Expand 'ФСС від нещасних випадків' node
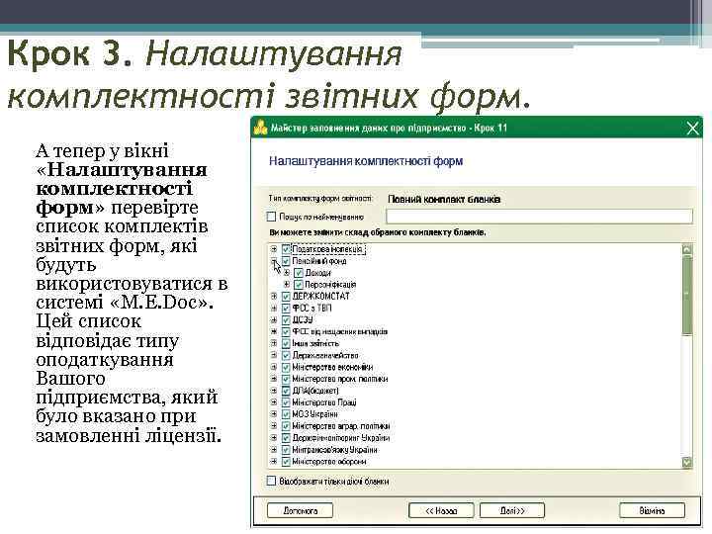This screenshot has height=534, width=712. (x=274, y=332)
